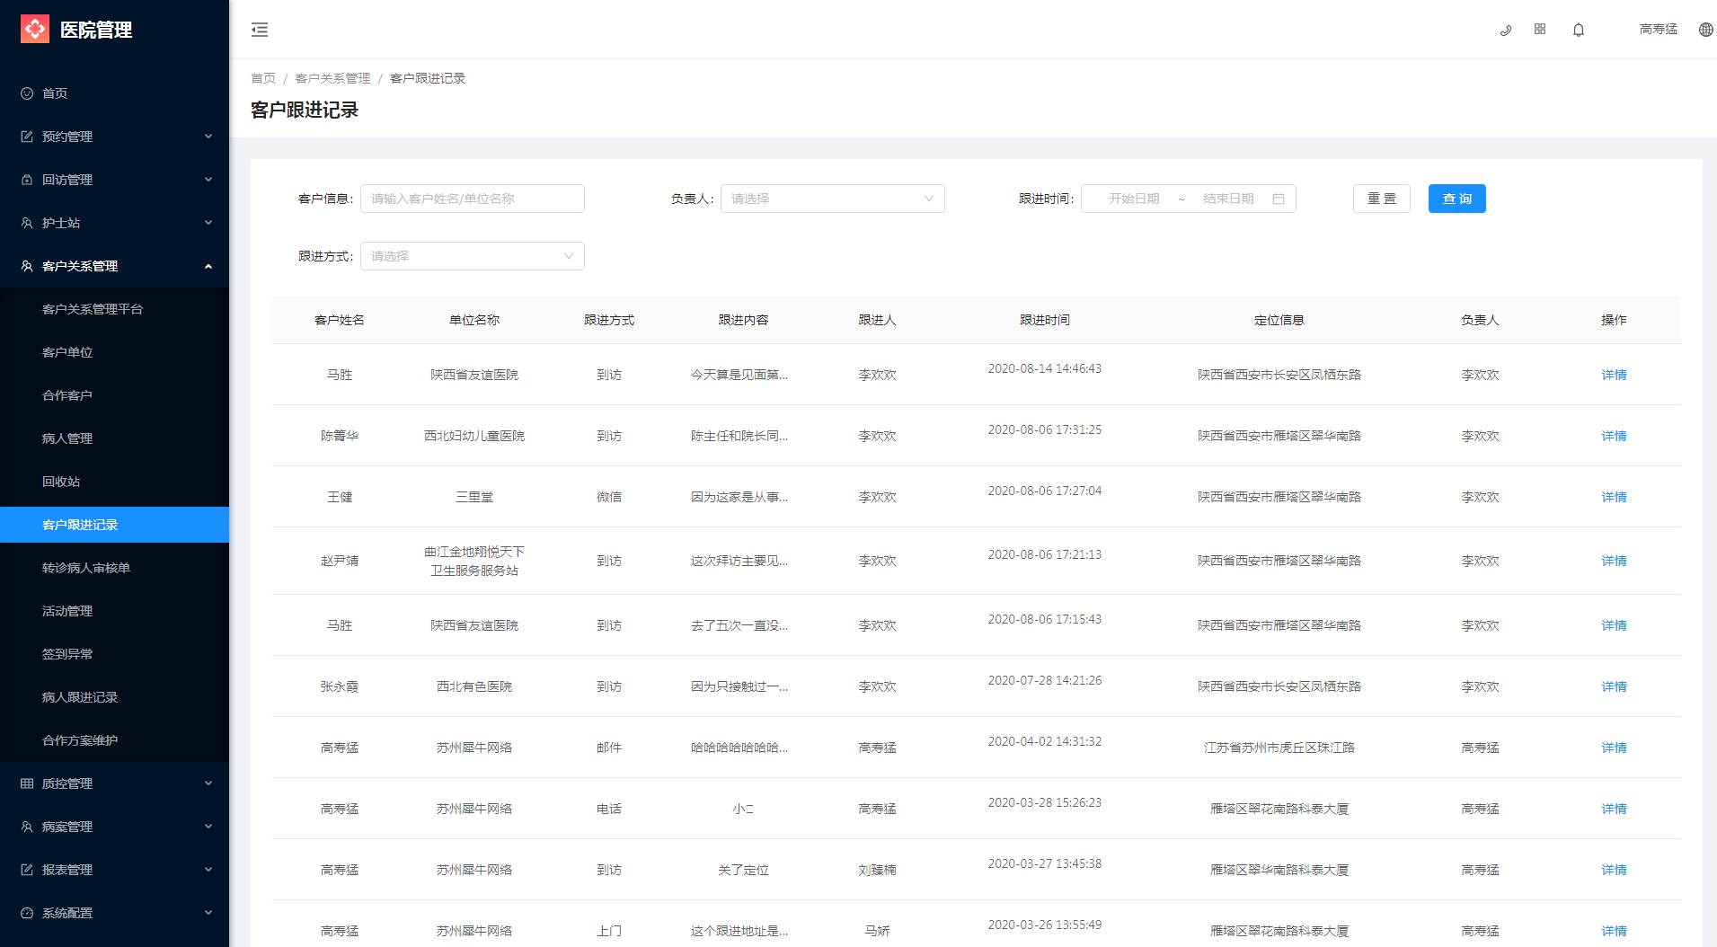Click the 三里堂 unit cell
The height and width of the screenshot is (947, 1717).
(x=474, y=497)
